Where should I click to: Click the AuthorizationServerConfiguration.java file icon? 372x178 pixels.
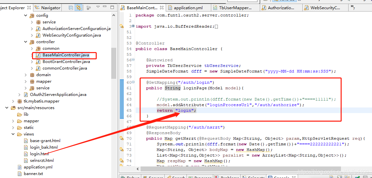(x=38, y=29)
